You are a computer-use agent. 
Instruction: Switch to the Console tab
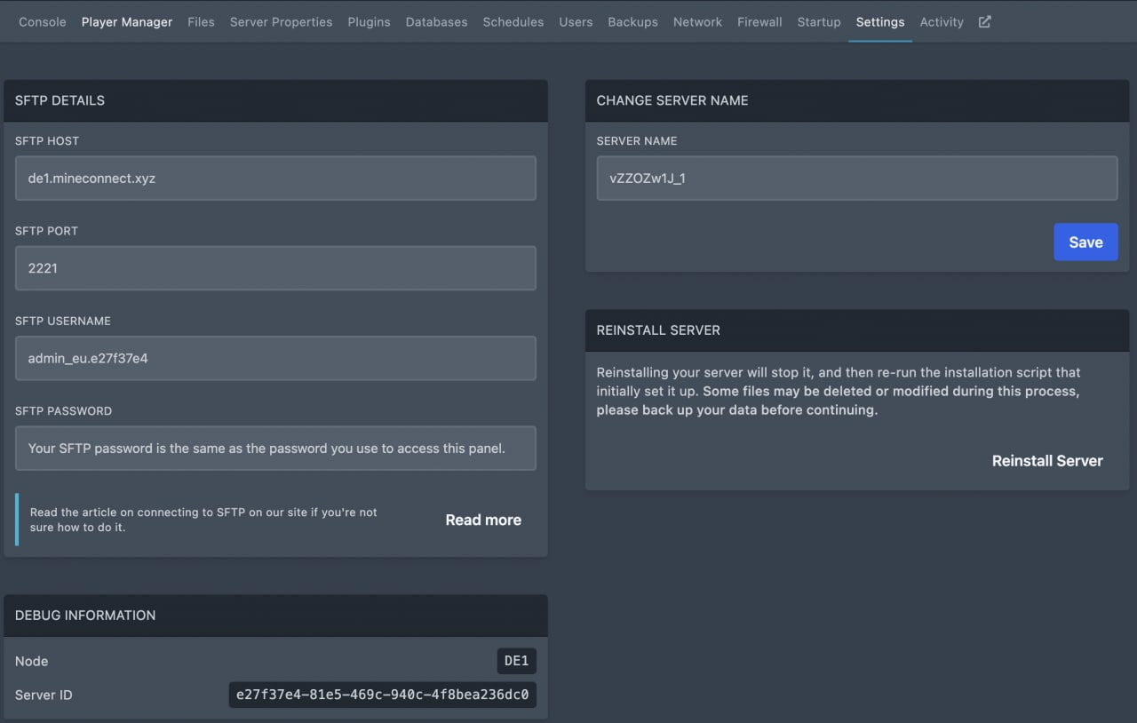click(43, 21)
